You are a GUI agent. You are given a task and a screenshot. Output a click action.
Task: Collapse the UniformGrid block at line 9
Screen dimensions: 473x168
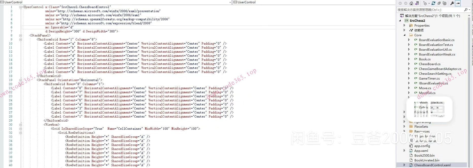tap(21, 40)
